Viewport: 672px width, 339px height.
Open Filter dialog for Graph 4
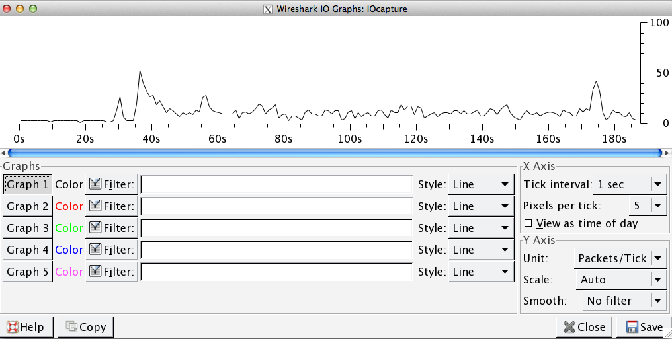click(x=112, y=250)
